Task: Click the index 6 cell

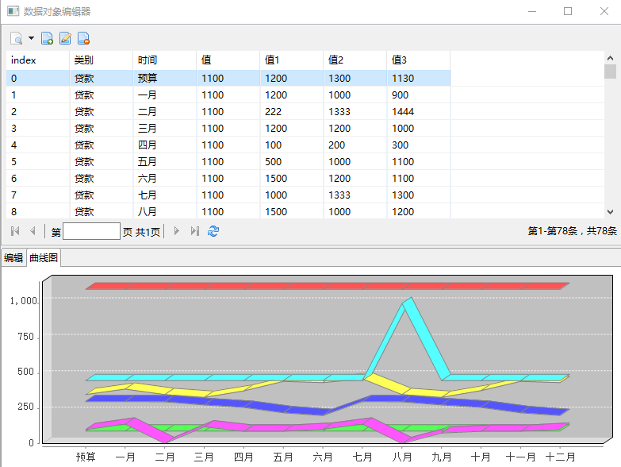Action: tap(38, 179)
